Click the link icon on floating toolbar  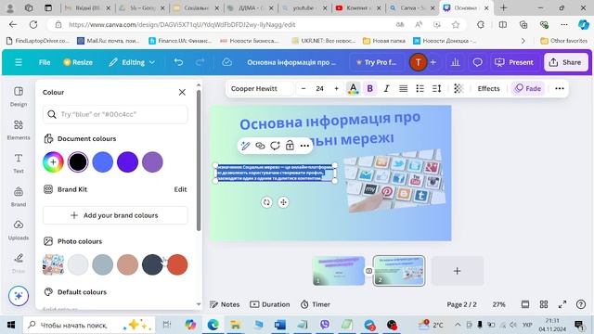coord(260,146)
